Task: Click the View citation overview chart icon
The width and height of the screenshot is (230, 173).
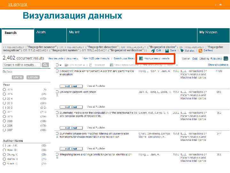Action: pyautogui.click(x=111, y=65)
